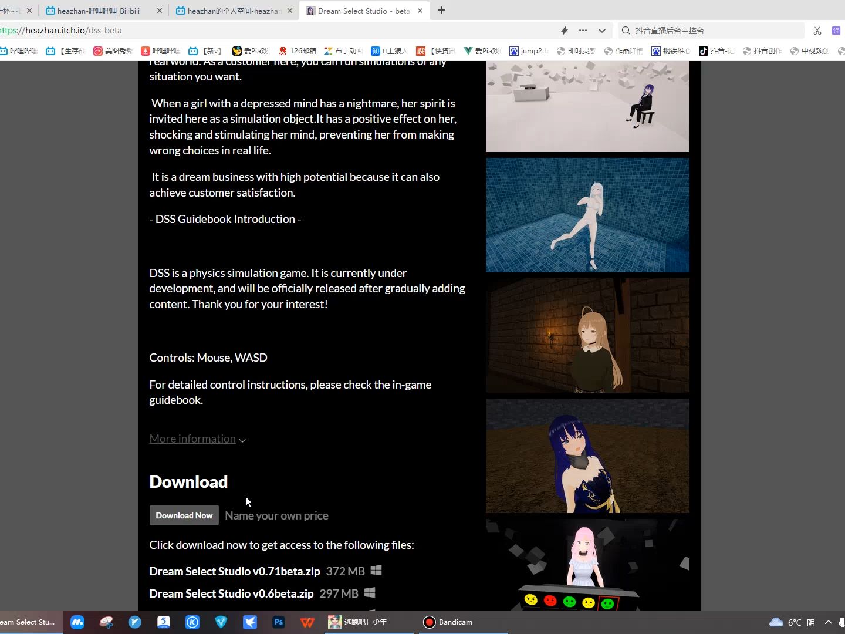Open the 作品详情 bookmark

pyautogui.click(x=624, y=51)
